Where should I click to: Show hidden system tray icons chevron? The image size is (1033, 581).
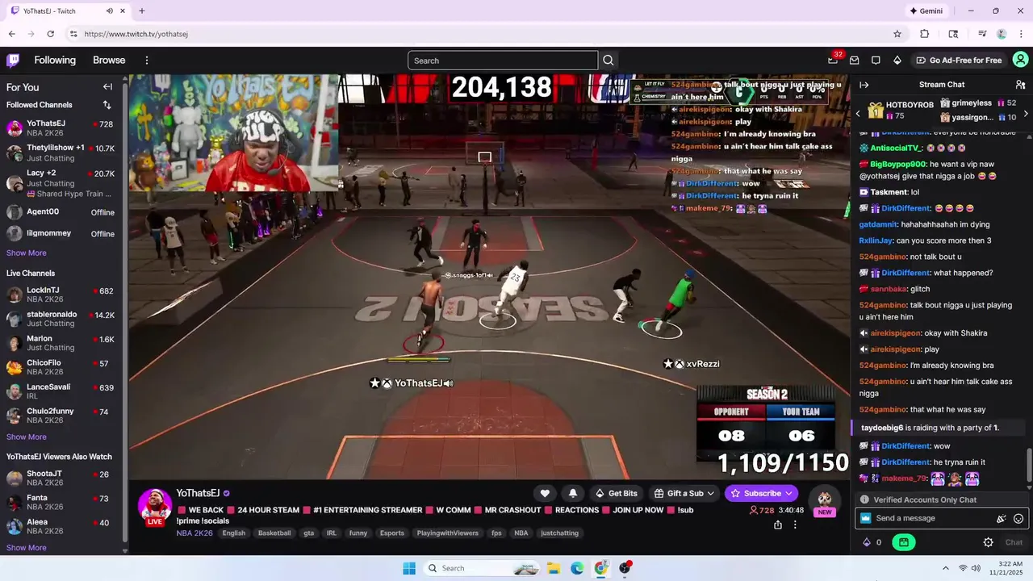click(x=945, y=568)
